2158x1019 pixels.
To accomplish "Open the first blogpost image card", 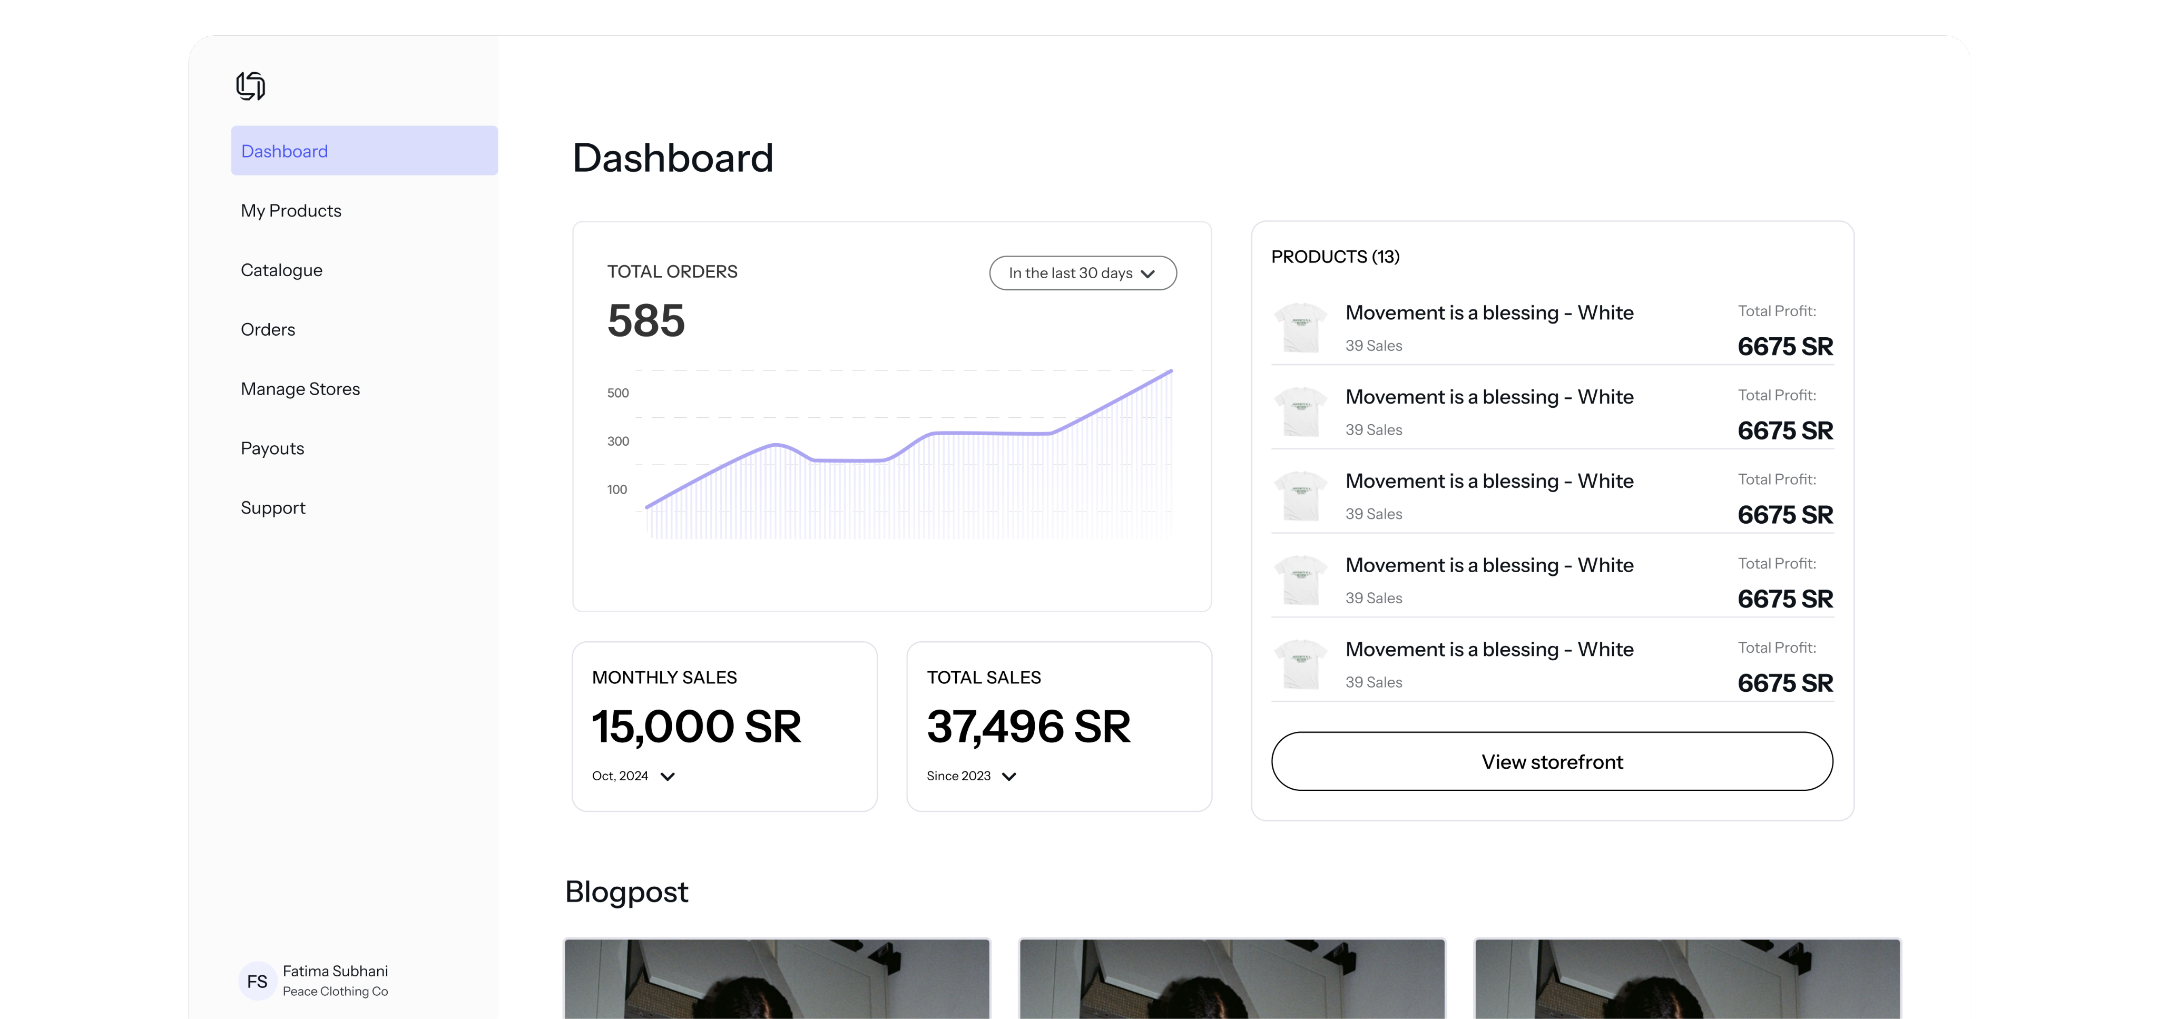I will 777,979.
